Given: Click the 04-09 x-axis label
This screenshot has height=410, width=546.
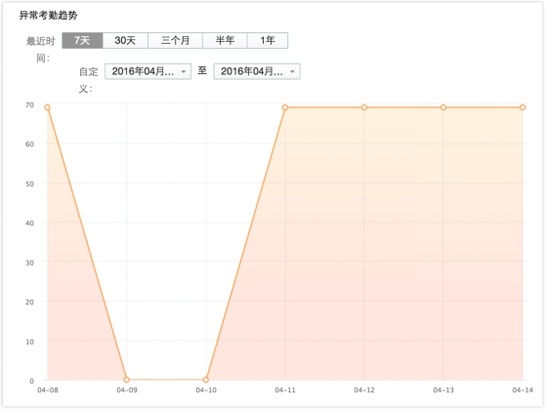Looking at the screenshot, I should point(127,390).
